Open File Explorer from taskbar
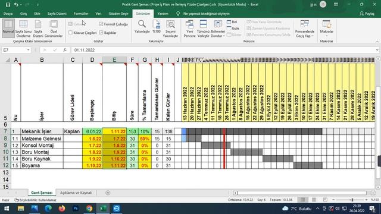Image resolution: width=381 pixels, height=214 pixels. 21,209
